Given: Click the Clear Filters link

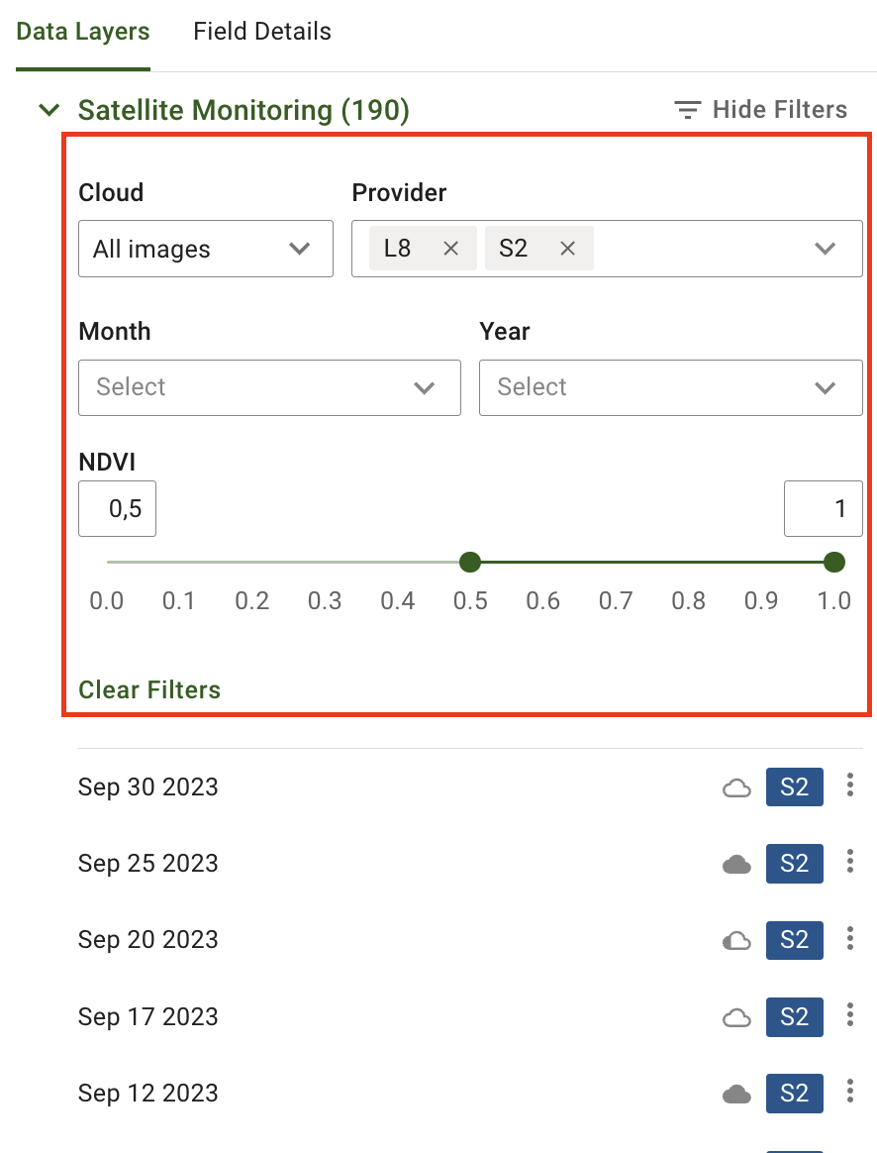Looking at the screenshot, I should (149, 689).
